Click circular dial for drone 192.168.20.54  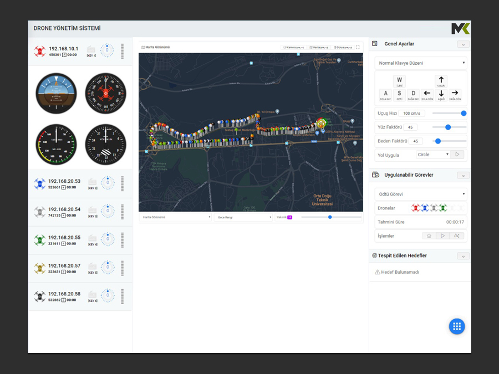click(x=108, y=211)
